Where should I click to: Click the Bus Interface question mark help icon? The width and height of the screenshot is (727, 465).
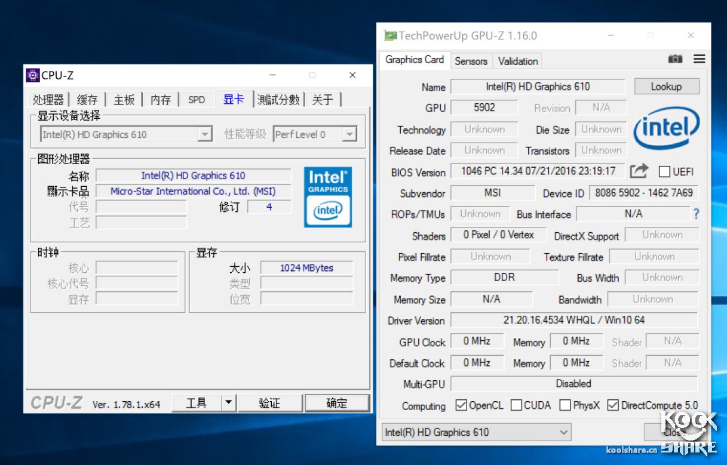point(697,213)
